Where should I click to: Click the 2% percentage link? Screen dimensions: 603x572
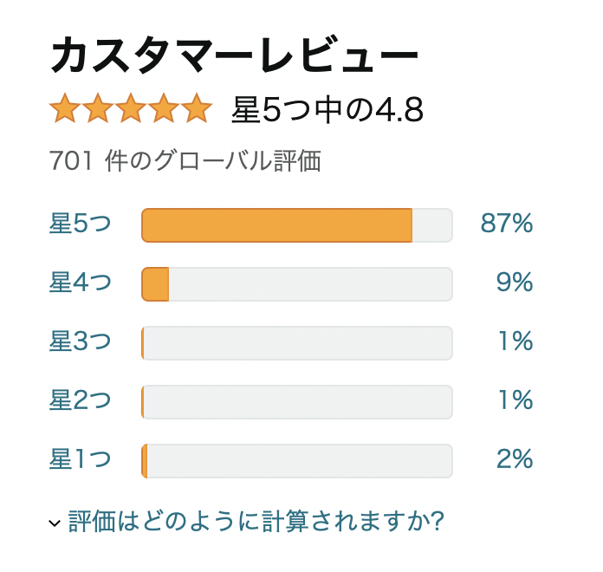(515, 460)
